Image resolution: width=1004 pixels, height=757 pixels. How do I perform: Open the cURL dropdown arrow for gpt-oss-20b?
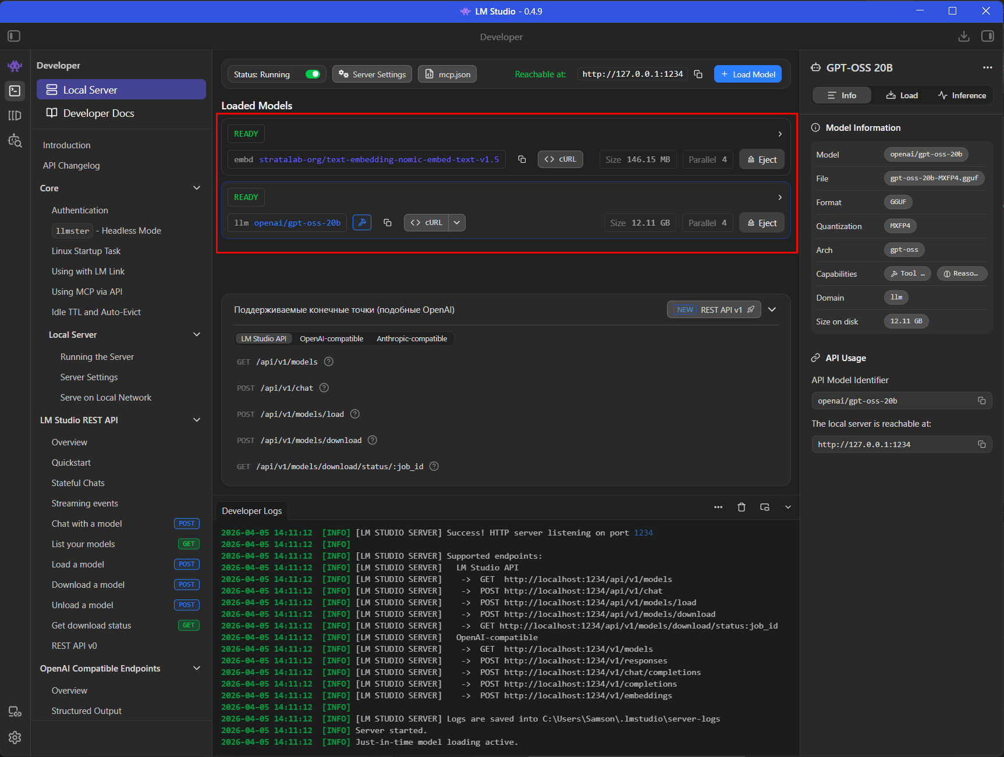coord(457,223)
